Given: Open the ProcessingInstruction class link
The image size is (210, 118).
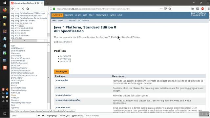Looking at the screenshot, I should click(21, 103).
